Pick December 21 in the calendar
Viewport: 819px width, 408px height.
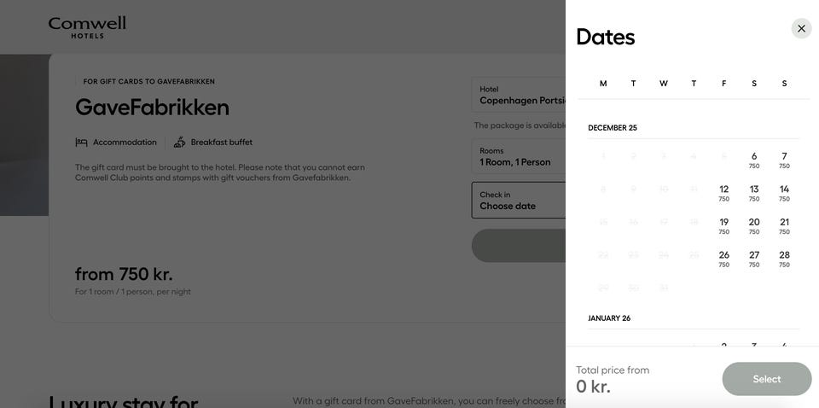click(x=784, y=225)
